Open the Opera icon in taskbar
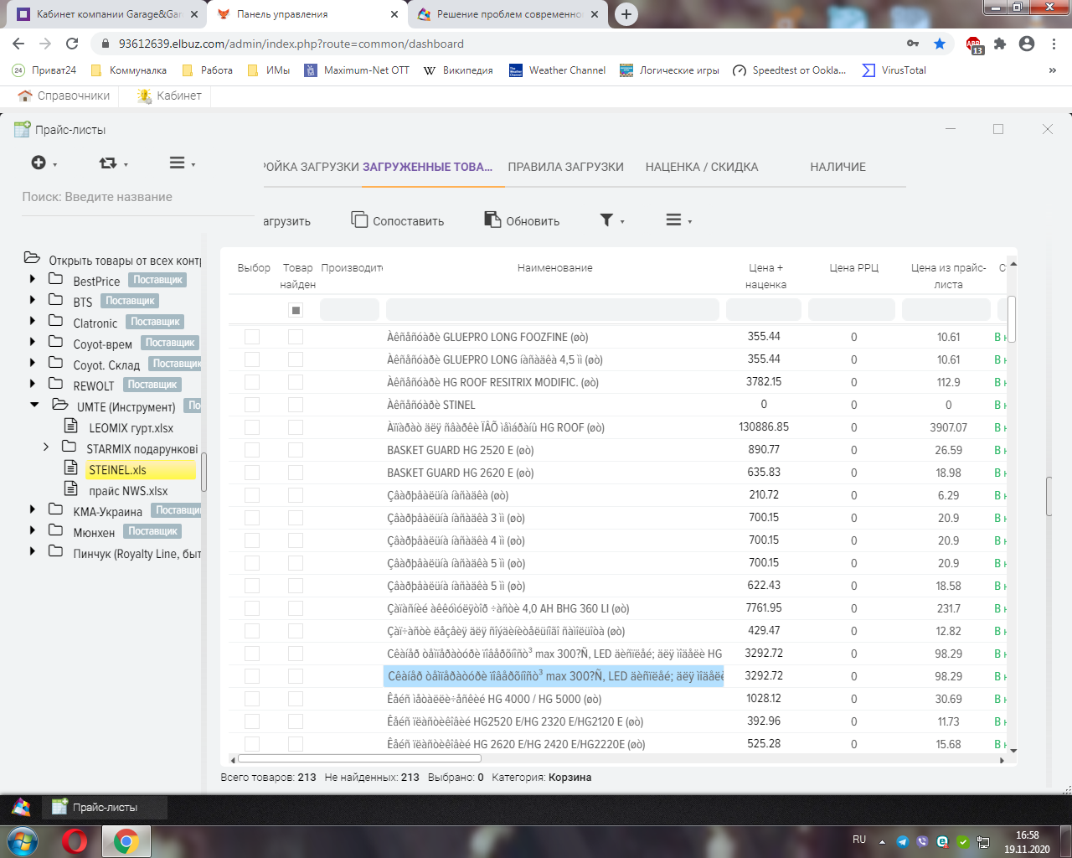The width and height of the screenshot is (1072, 858). point(75,841)
